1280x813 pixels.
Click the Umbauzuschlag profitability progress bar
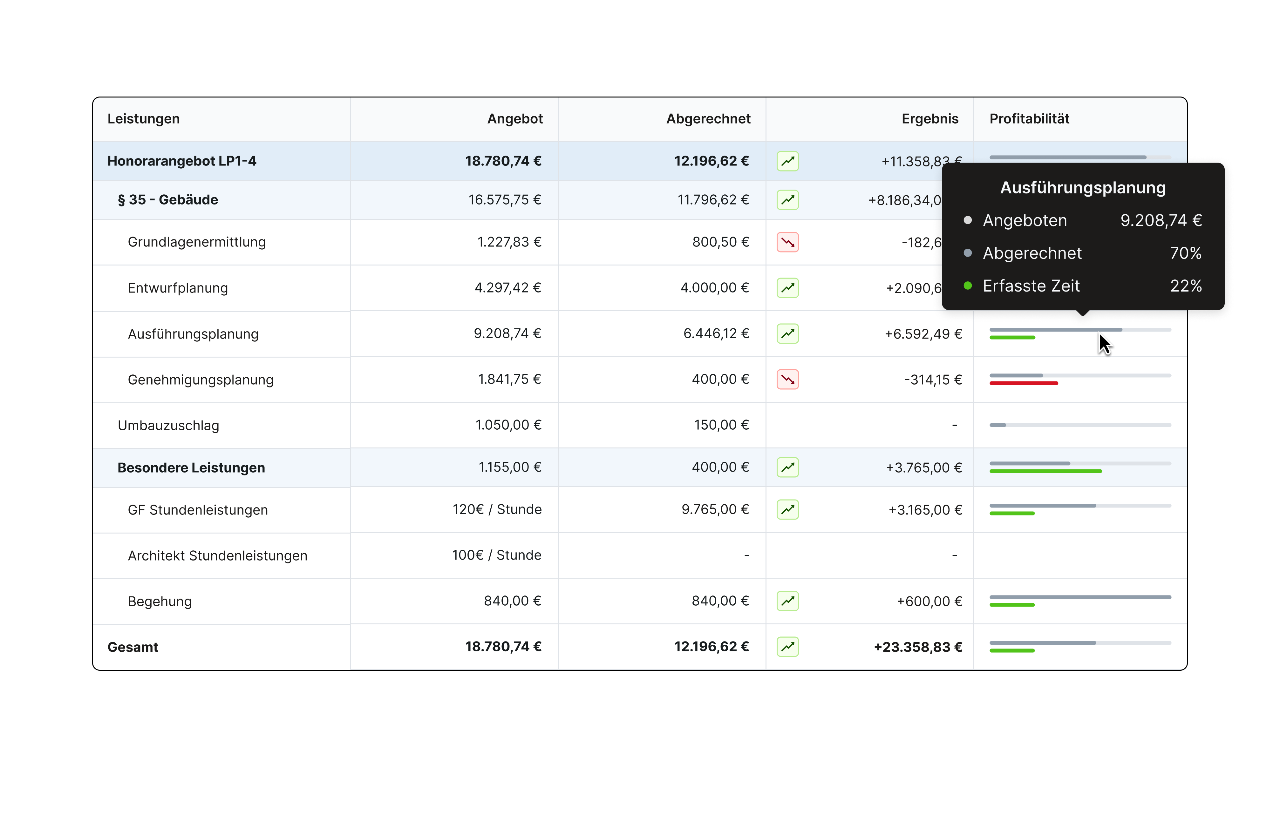click(1079, 425)
